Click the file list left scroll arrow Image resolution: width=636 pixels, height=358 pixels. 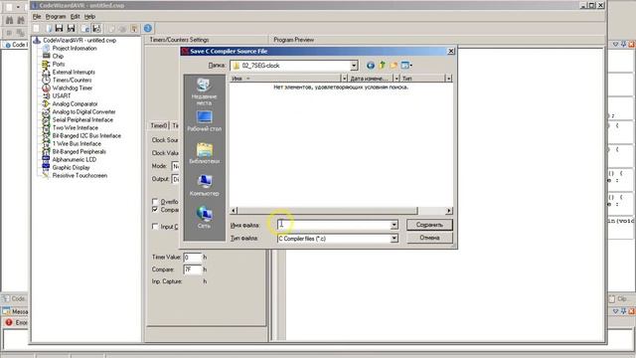click(x=234, y=211)
